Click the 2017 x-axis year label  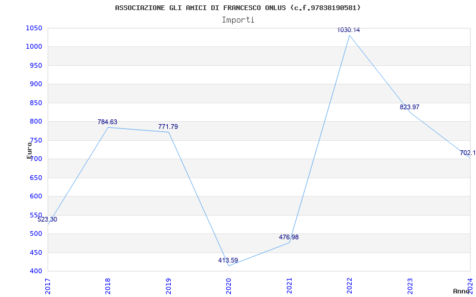pos(48,286)
